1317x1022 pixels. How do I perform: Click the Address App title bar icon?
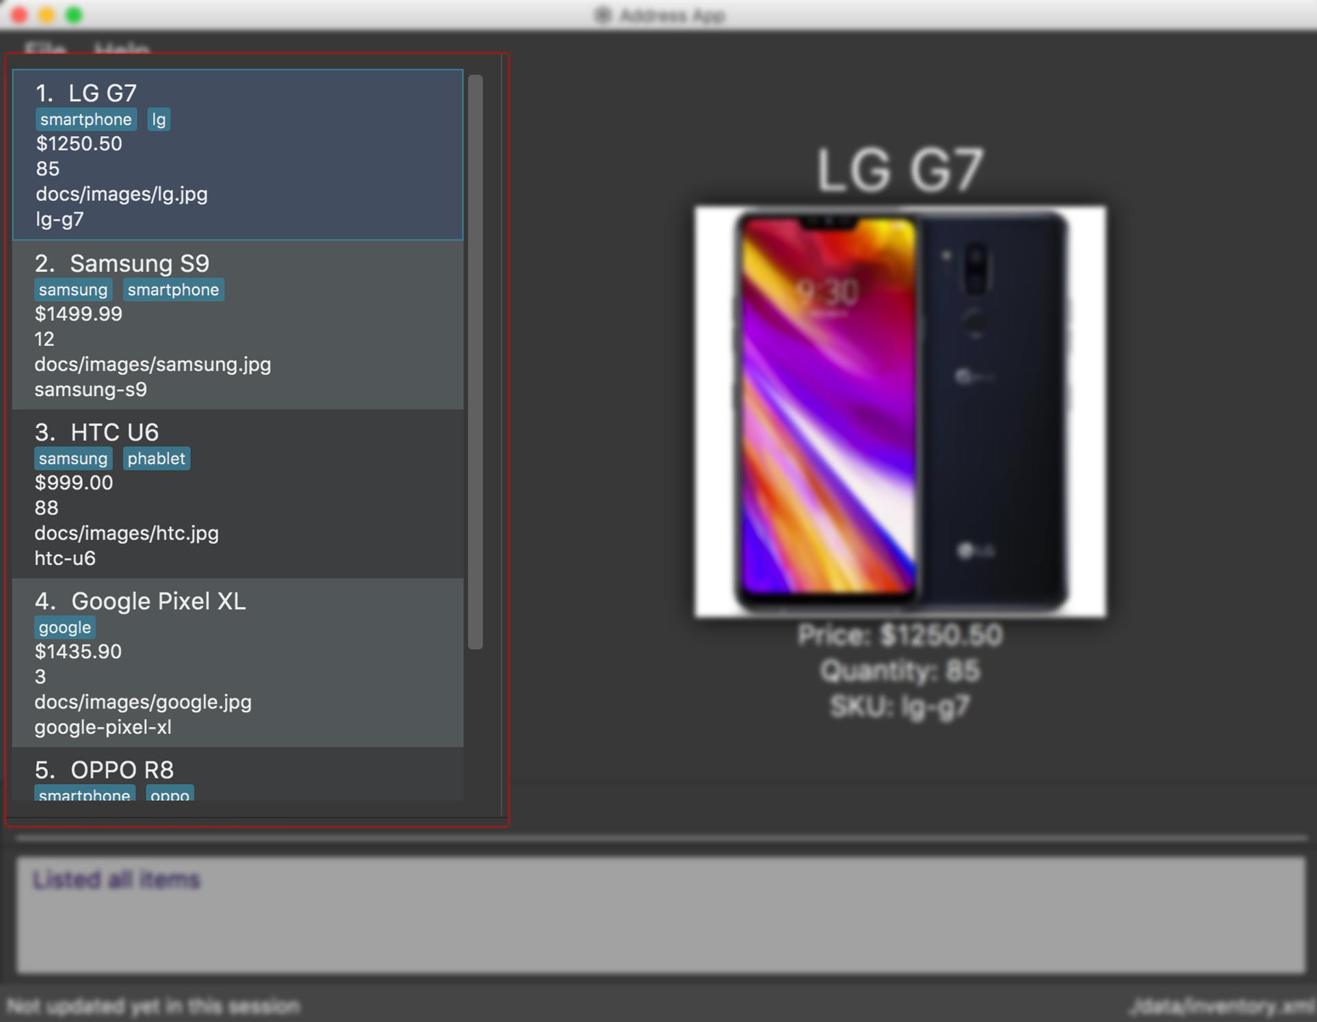click(602, 15)
